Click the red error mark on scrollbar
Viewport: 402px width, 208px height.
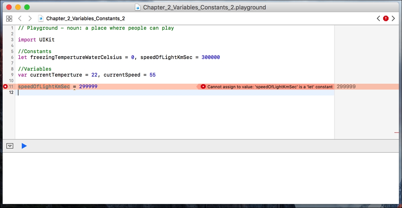(396, 132)
